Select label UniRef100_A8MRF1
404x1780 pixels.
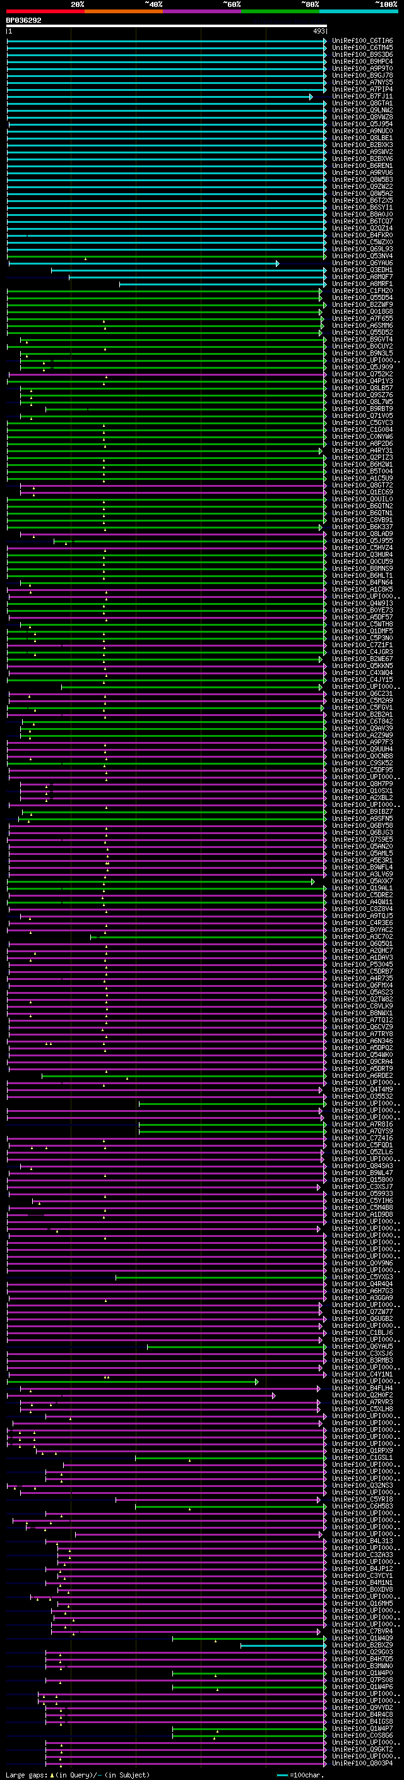click(x=362, y=284)
